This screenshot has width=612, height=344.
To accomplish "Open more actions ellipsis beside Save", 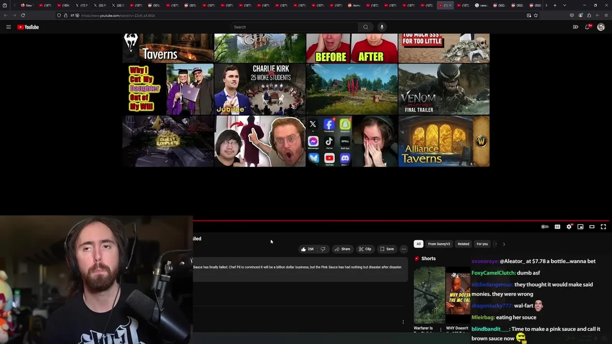I will pyautogui.click(x=404, y=249).
